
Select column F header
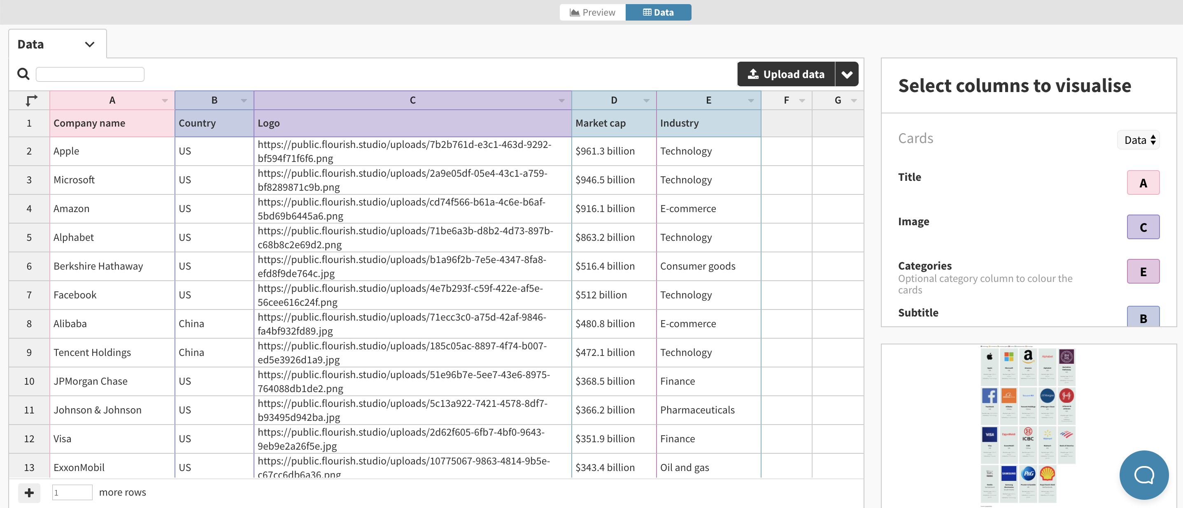coord(786,100)
